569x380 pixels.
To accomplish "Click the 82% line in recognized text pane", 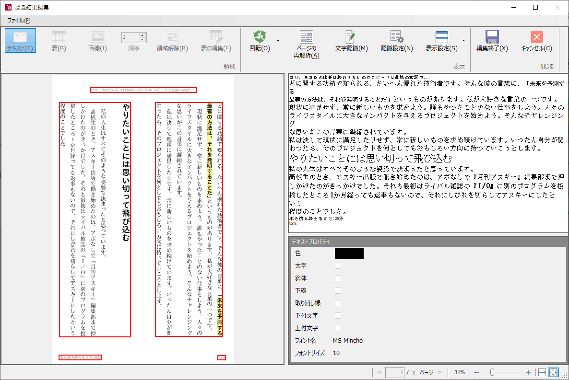I will (293, 223).
